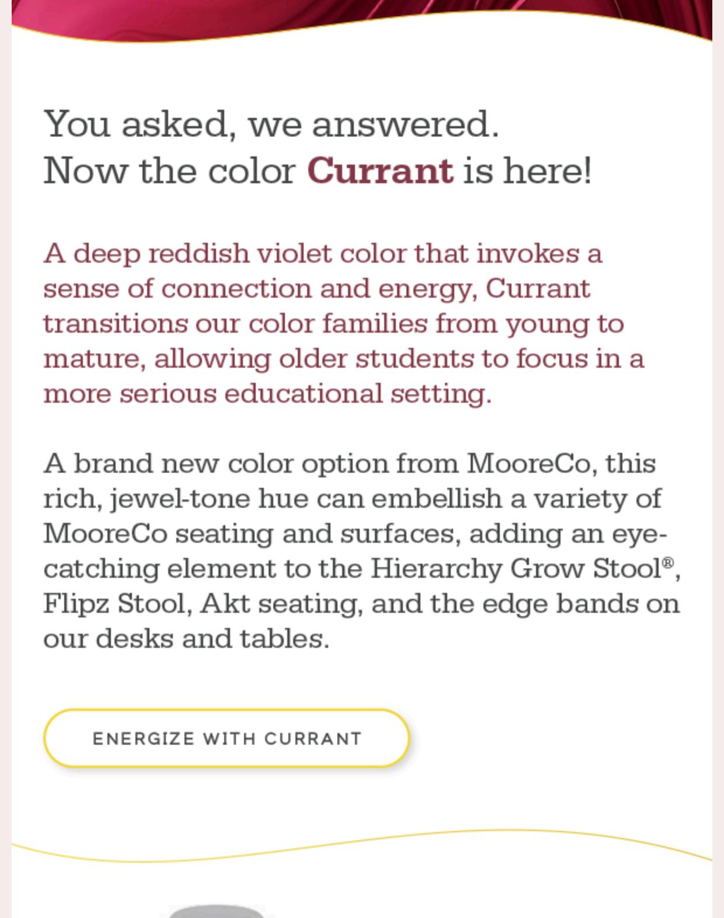Click the 'You asked, we answered.' heading
This screenshot has width=724, height=918.
[x=271, y=124]
